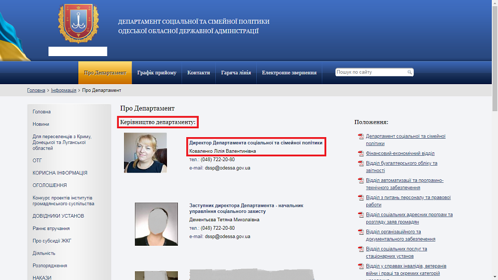Click the Odesa coat of arms logo

pyautogui.click(x=77, y=23)
